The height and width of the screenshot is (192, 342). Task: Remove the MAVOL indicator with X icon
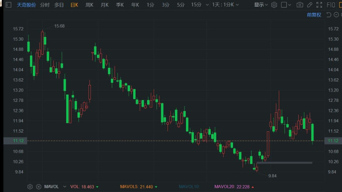click(39, 187)
